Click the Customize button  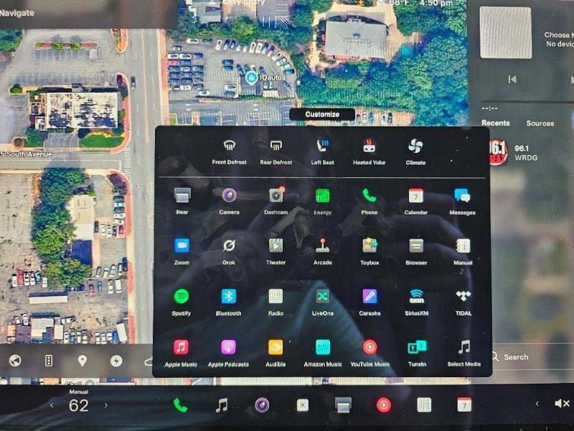[322, 114]
